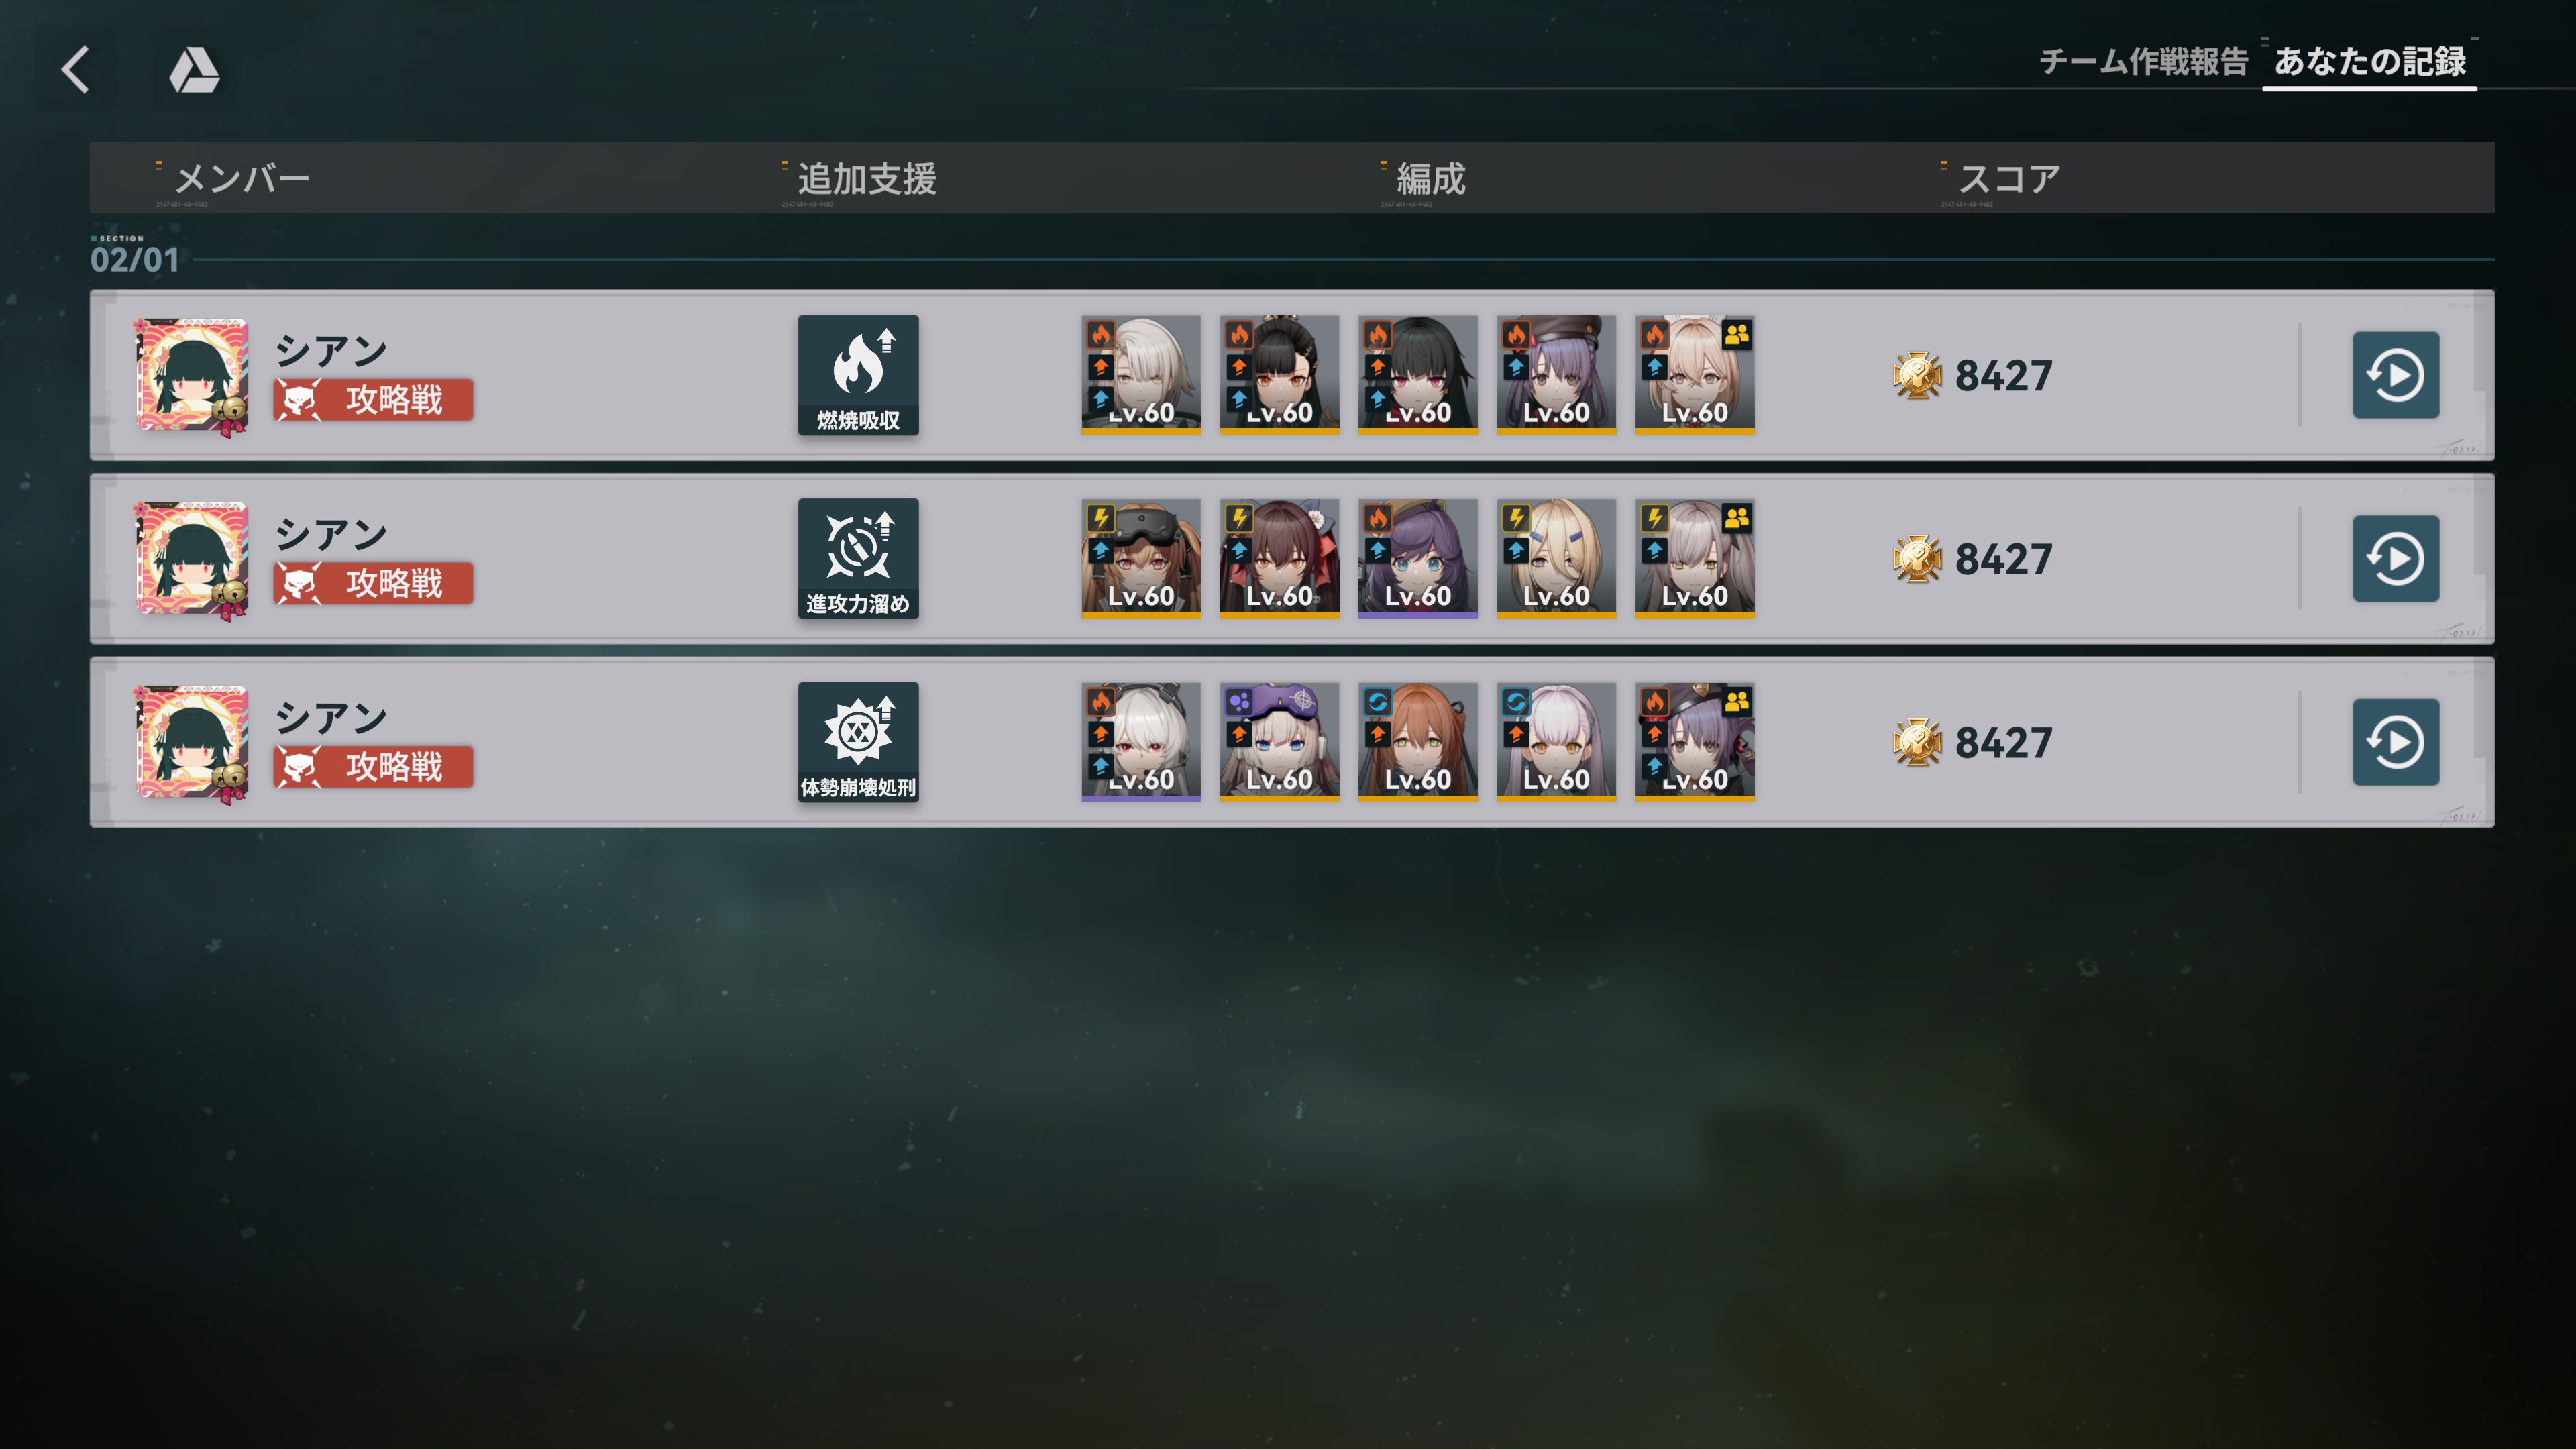
Task: Switch to あなたの記録 tab
Action: pyautogui.click(x=2369, y=62)
